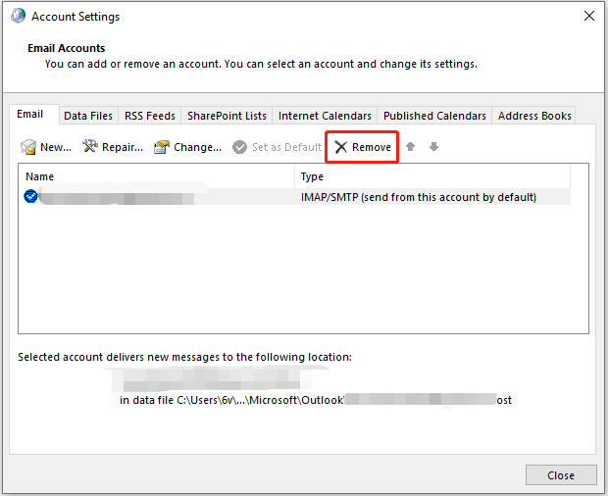This screenshot has width=608, height=496.
Task: Click the Change account settings icon
Action: [x=162, y=147]
